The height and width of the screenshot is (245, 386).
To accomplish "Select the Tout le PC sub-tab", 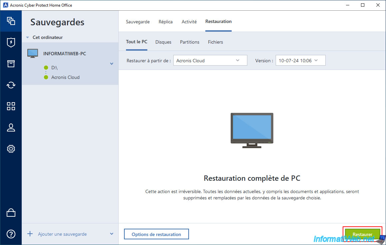I will click(x=137, y=42).
